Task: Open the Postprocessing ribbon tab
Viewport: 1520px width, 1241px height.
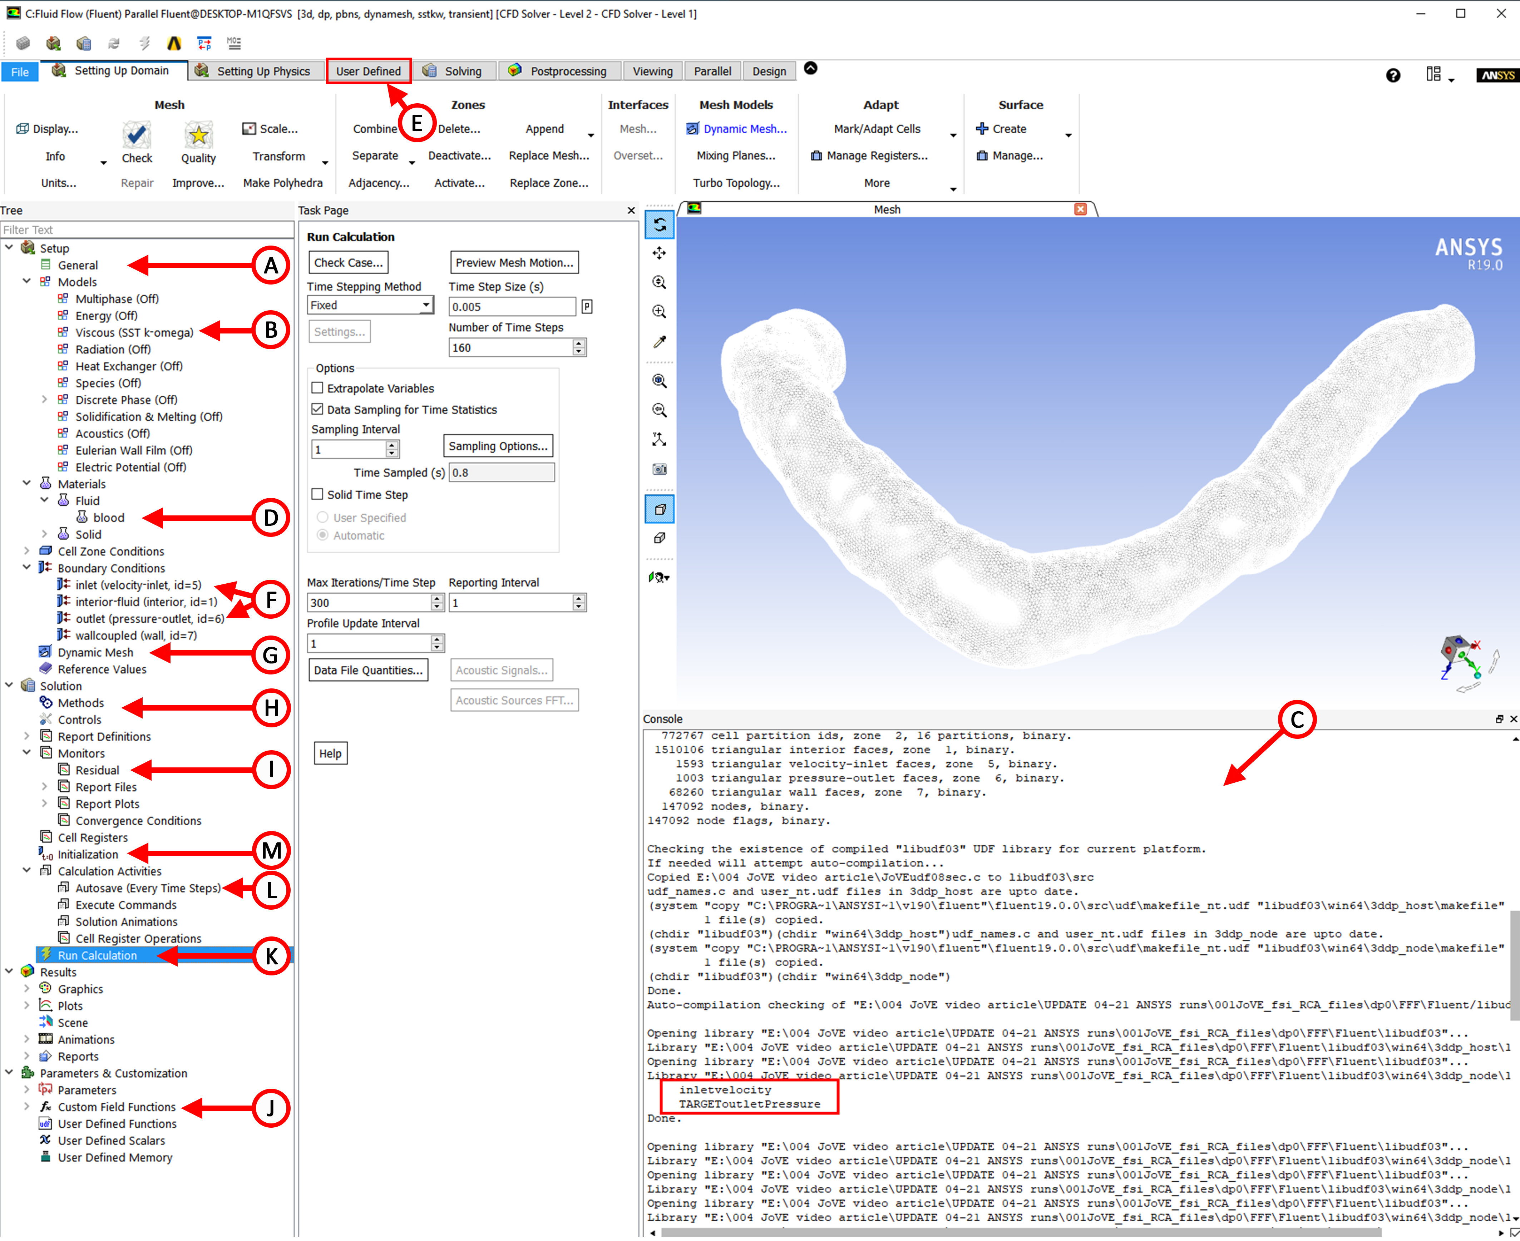Action: click(558, 71)
